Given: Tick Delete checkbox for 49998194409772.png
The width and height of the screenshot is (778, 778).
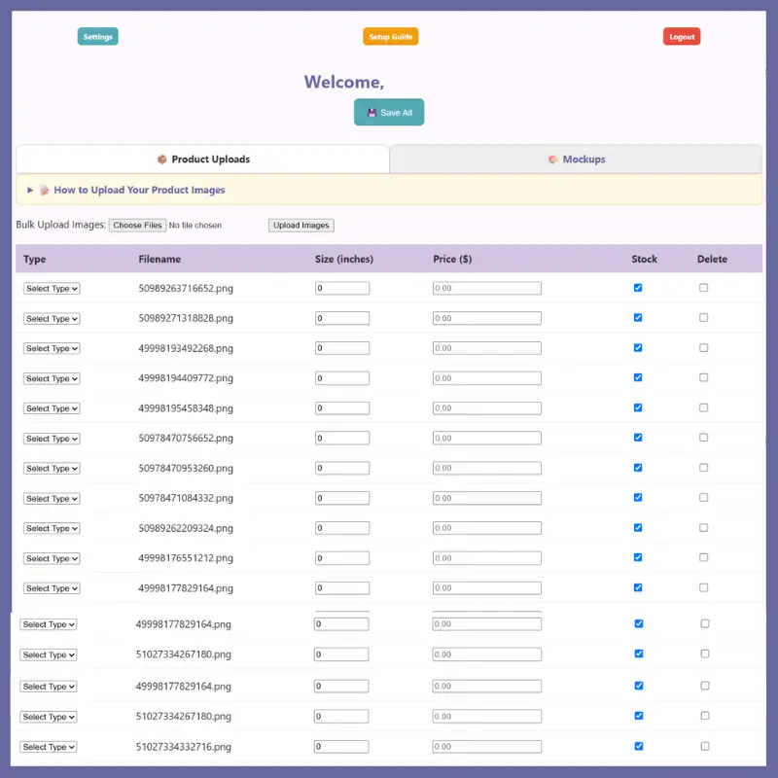Looking at the screenshot, I should [703, 377].
